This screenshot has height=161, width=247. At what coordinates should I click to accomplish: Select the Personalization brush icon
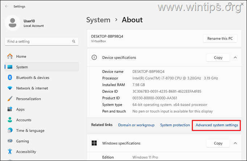click(10, 99)
